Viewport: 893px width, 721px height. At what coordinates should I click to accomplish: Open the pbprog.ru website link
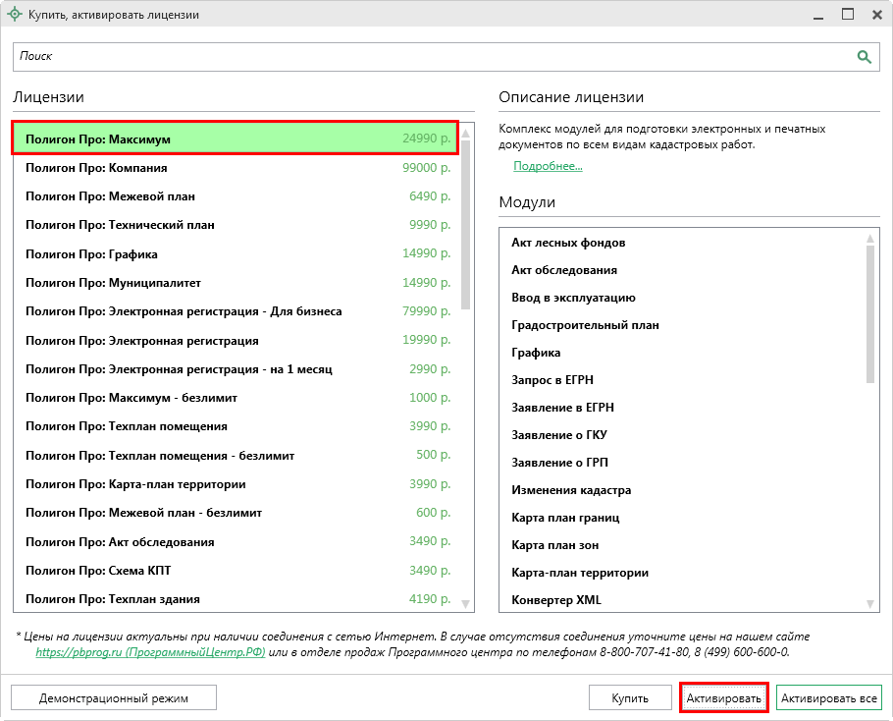point(150,652)
